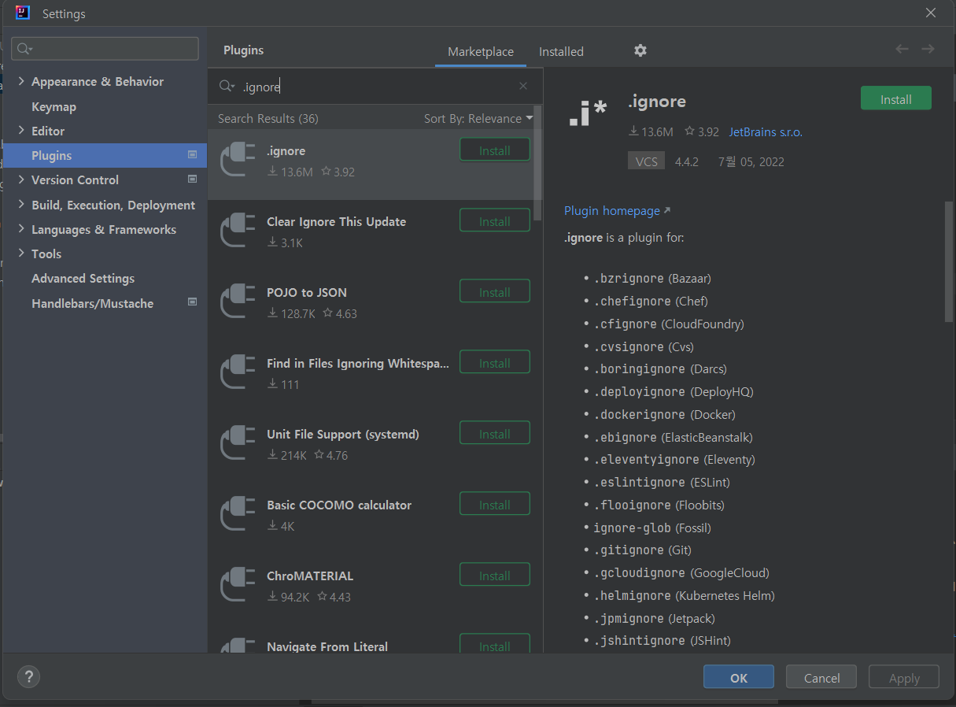Screen dimensions: 956x707
Task: Click the 3.92 star rating in details pane
Action: (702, 132)
